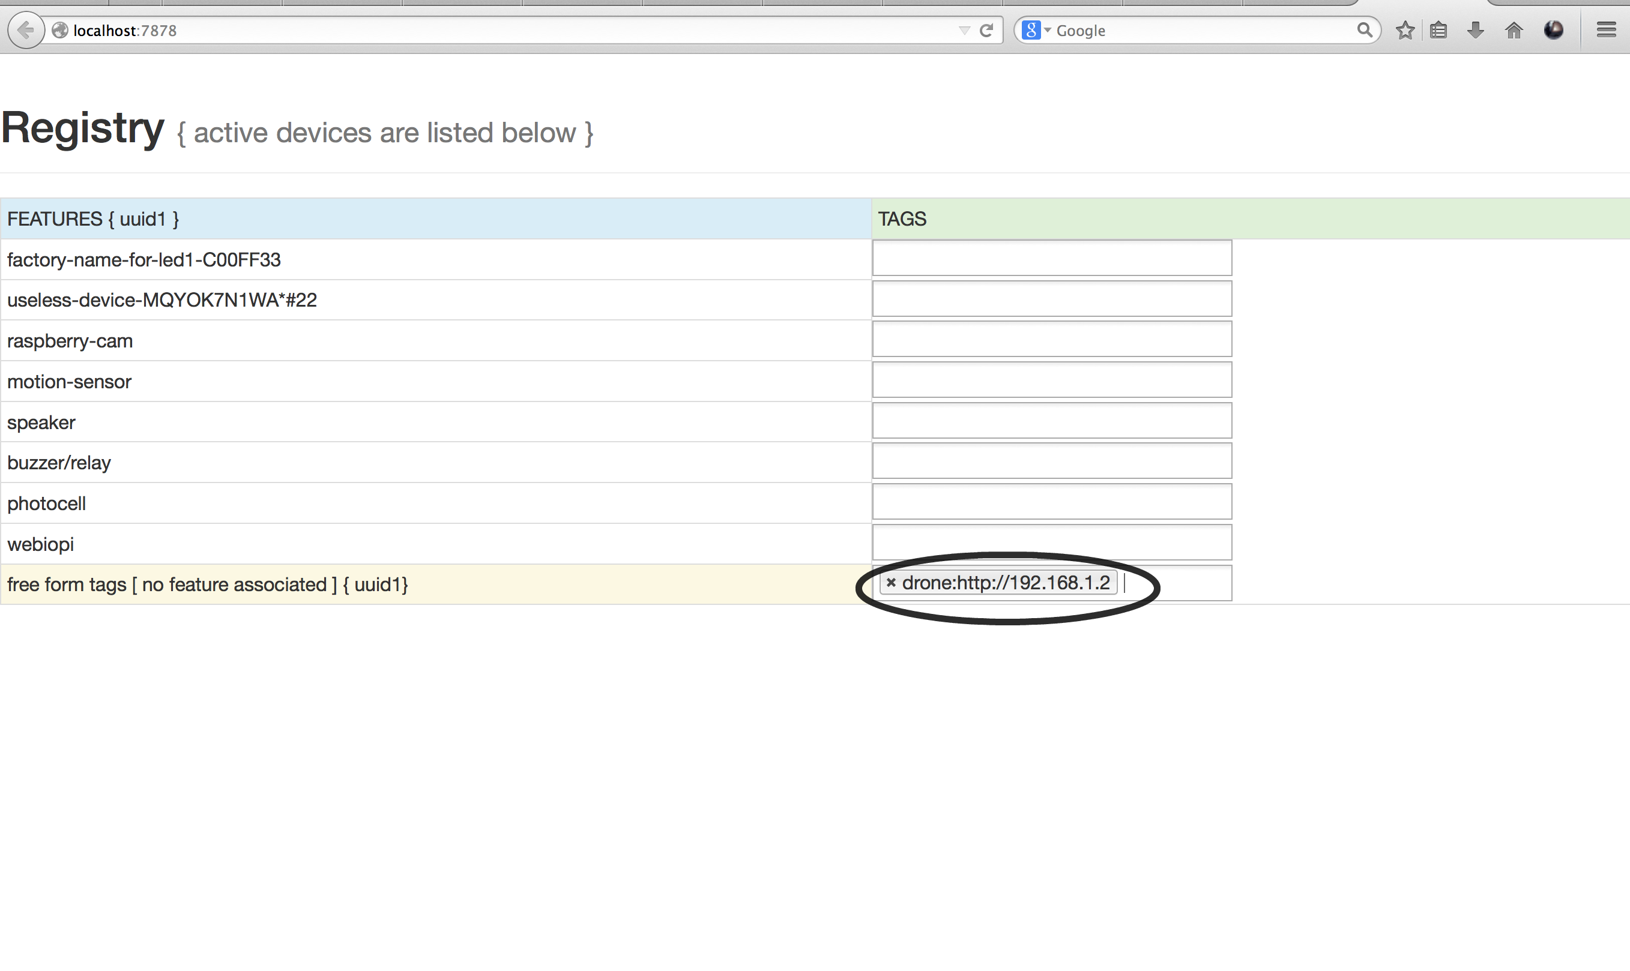Image resolution: width=1630 pixels, height=971 pixels.
Task: Remove the drone:http://192.168.1.2 tag
Action: click(x=890, y=582)
